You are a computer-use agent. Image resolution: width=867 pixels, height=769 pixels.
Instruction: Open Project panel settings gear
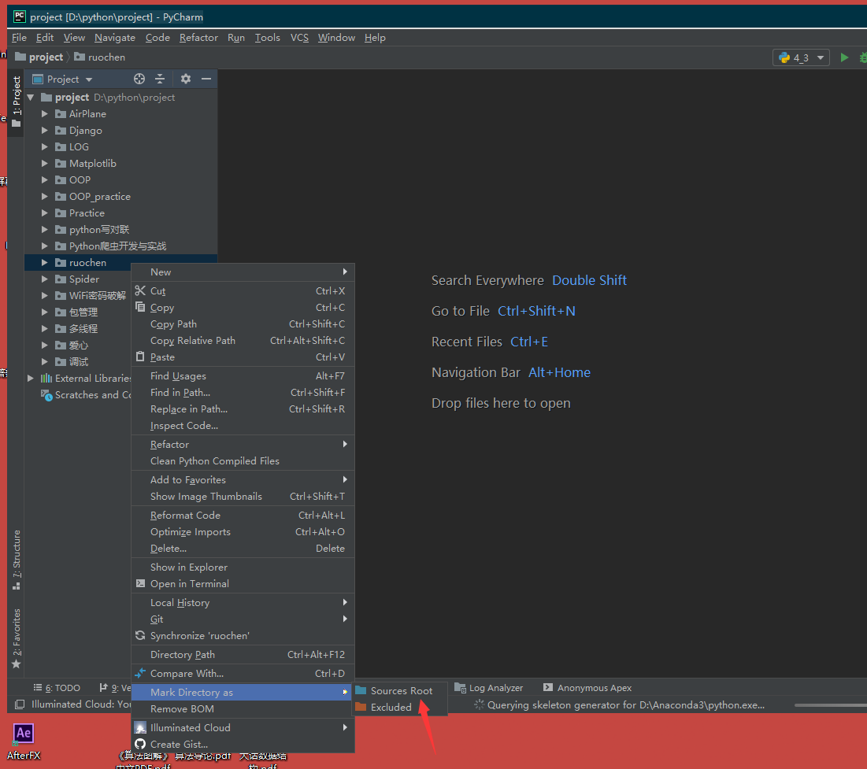(x=186, y=79)
